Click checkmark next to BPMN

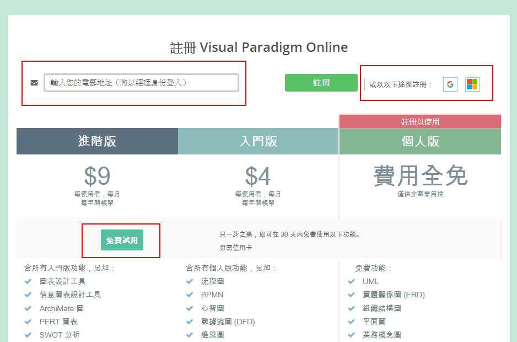pyautogui.click(x=190, y=295)
